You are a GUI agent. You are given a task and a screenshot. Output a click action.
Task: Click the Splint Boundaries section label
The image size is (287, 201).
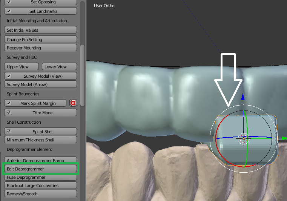[x=23, y=94]
